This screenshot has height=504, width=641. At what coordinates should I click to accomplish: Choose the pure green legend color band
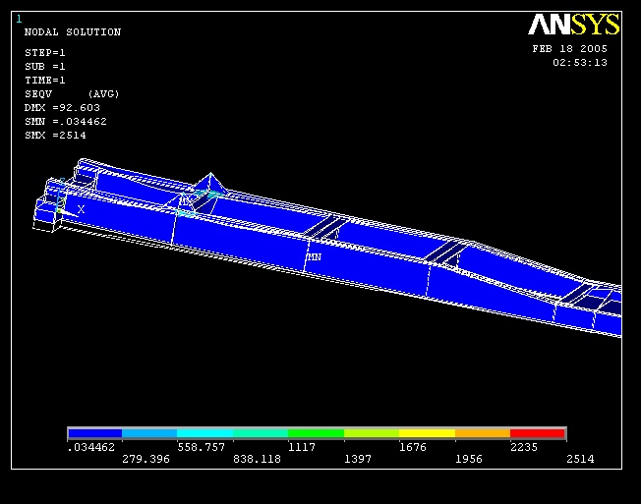coord(316,433)
